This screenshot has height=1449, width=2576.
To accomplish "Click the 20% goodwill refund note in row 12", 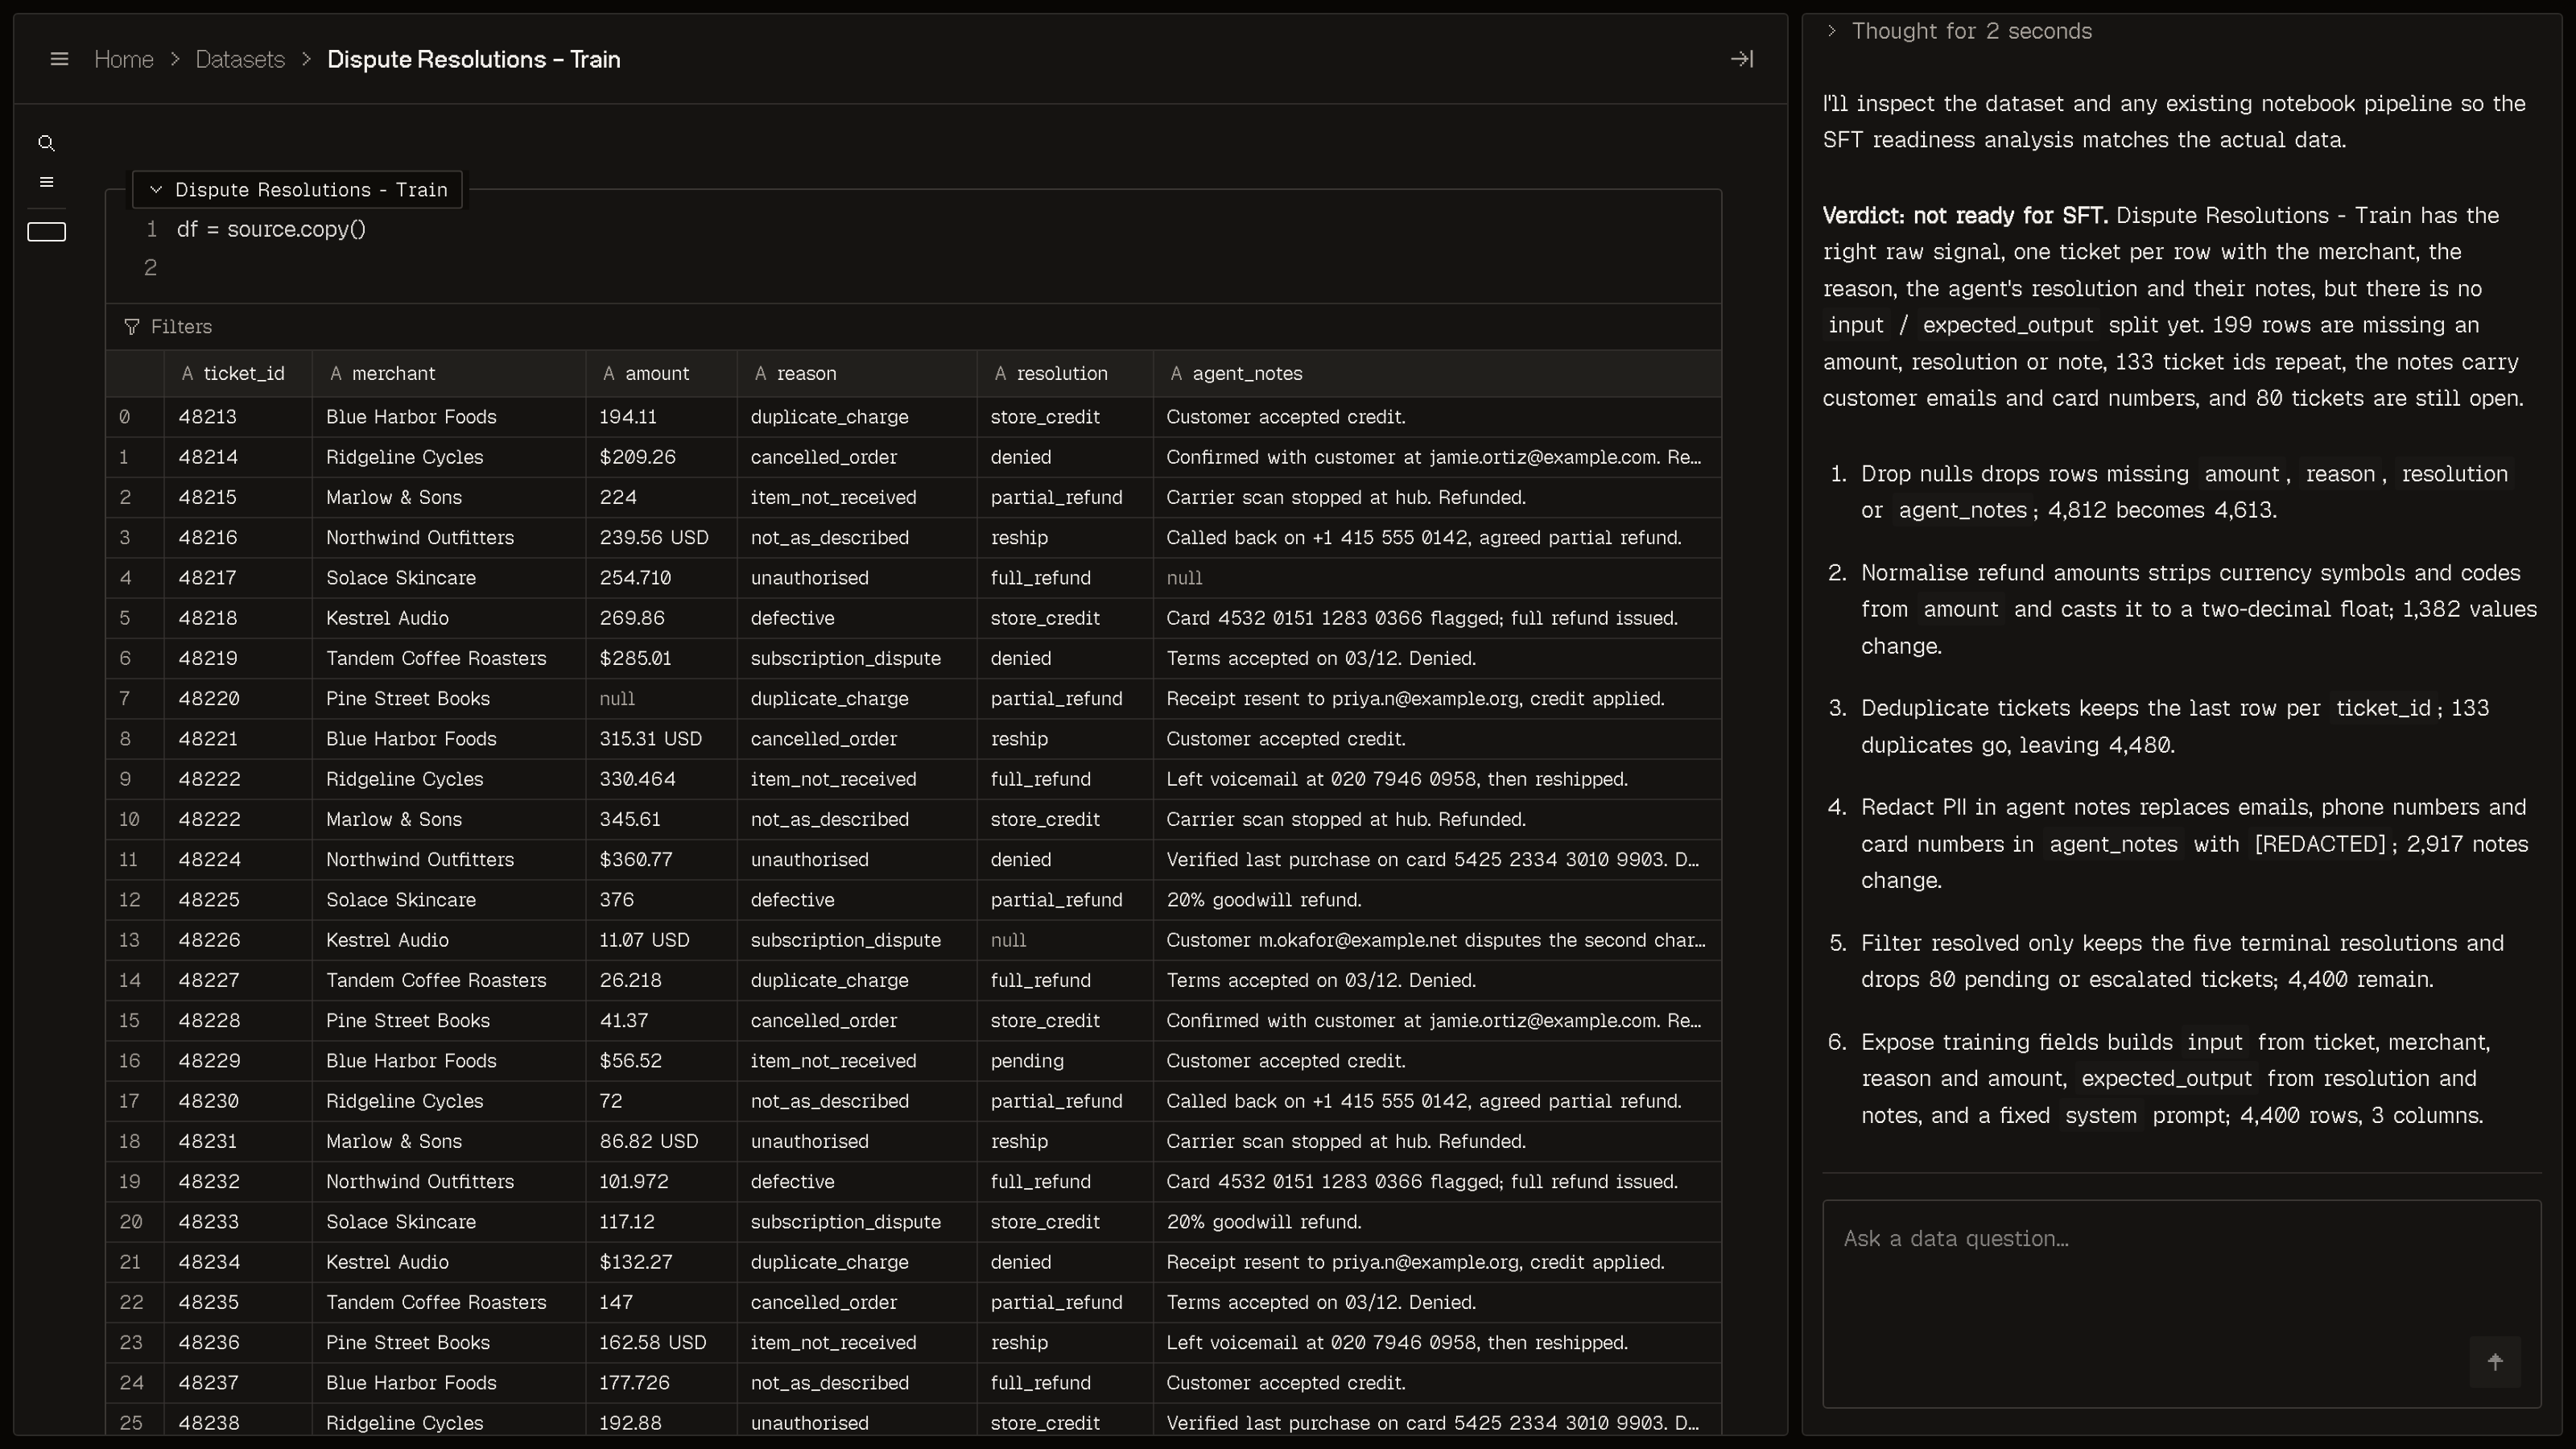I will click(1437, 900).
